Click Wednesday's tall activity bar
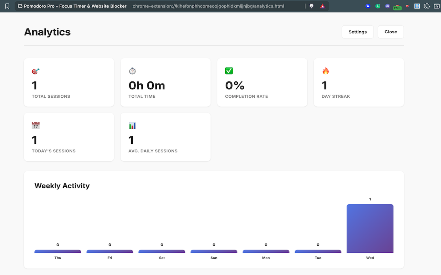The image size is (441, 275). tap(370, 229)
